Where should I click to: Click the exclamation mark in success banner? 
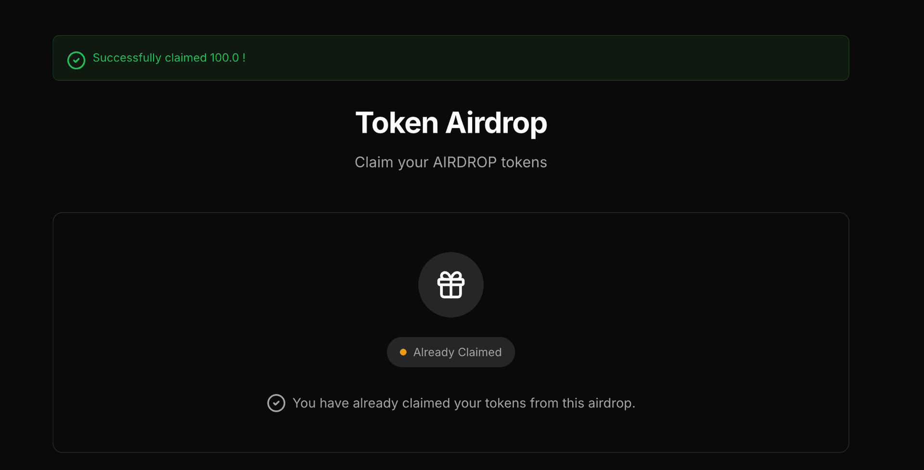click(x=244, y=58)
